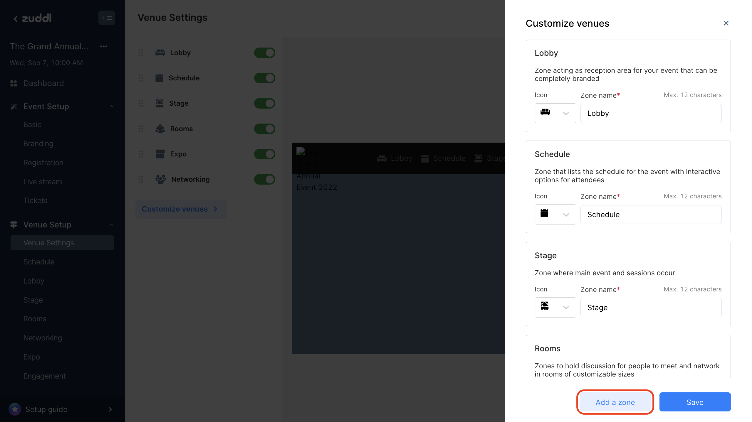The height and width of the screenshot is (422, 752).
Task: Click the Add a zone button
Action: (615, 402)
